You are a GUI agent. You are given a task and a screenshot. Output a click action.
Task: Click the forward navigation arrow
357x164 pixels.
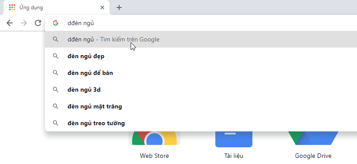[24, 23]
